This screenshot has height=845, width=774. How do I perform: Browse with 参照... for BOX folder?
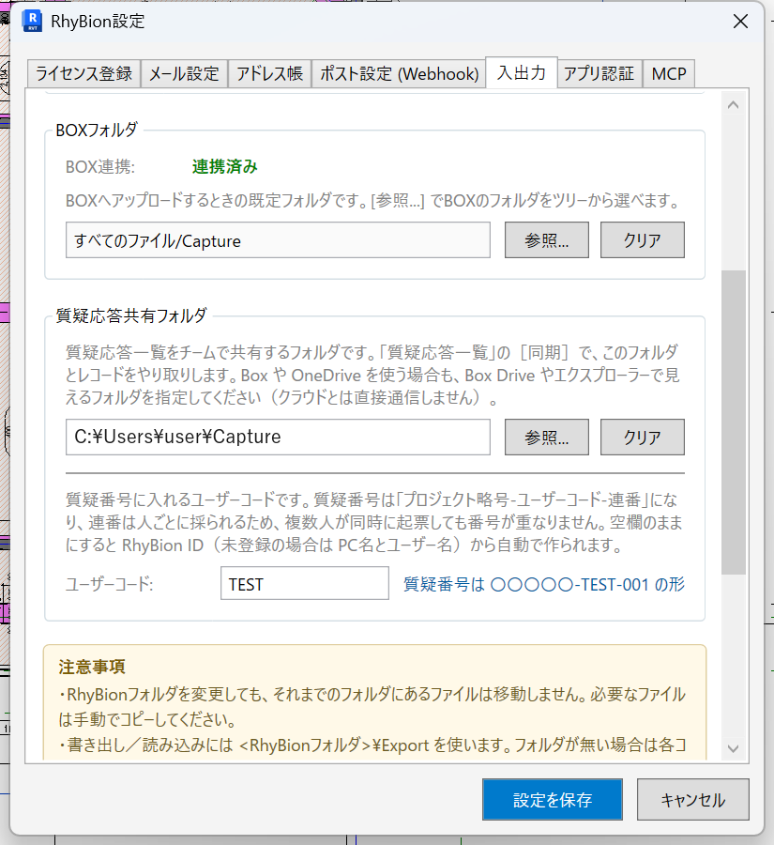click(547, 240)
